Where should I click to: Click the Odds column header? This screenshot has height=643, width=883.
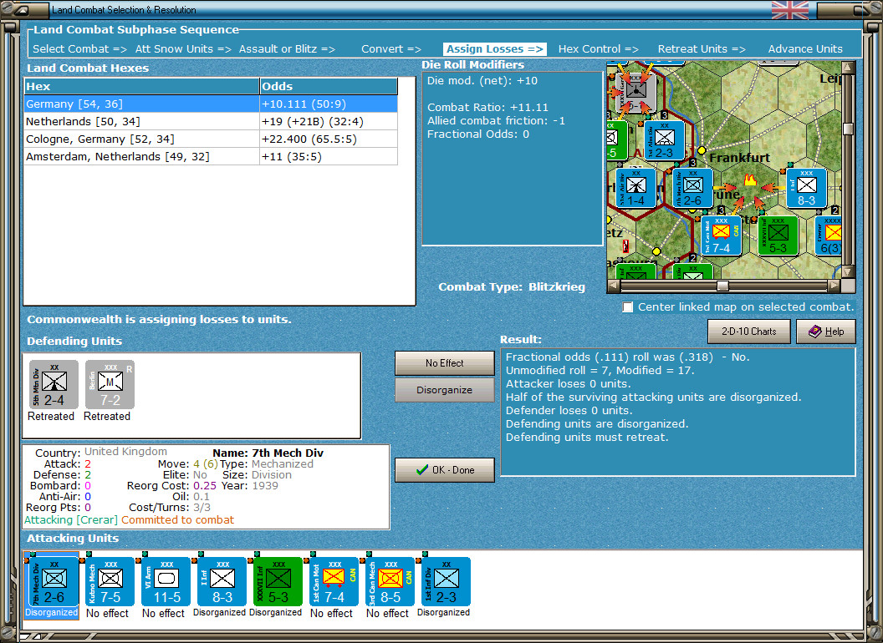329,86
